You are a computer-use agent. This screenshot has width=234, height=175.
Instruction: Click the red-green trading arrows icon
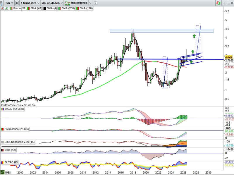point(218,3)
